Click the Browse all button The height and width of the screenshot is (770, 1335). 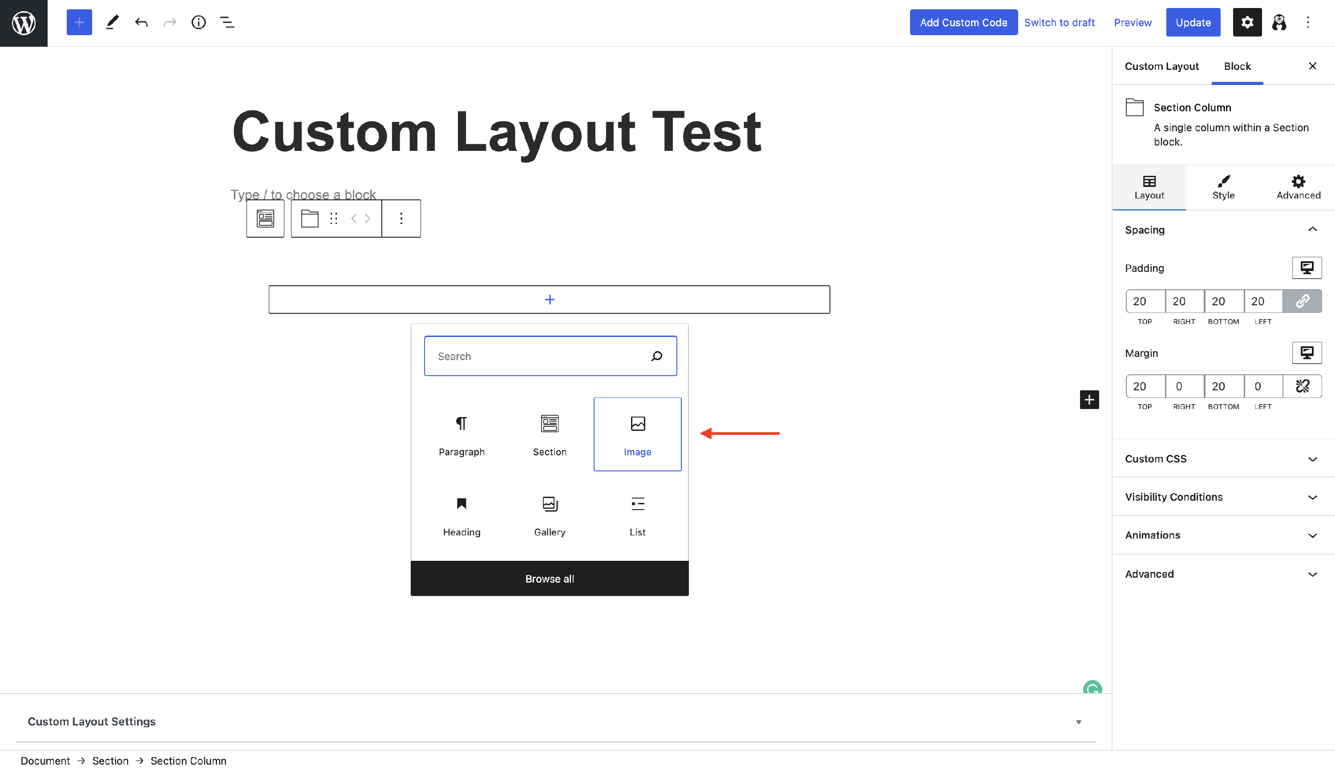click(x=549, y=578)
